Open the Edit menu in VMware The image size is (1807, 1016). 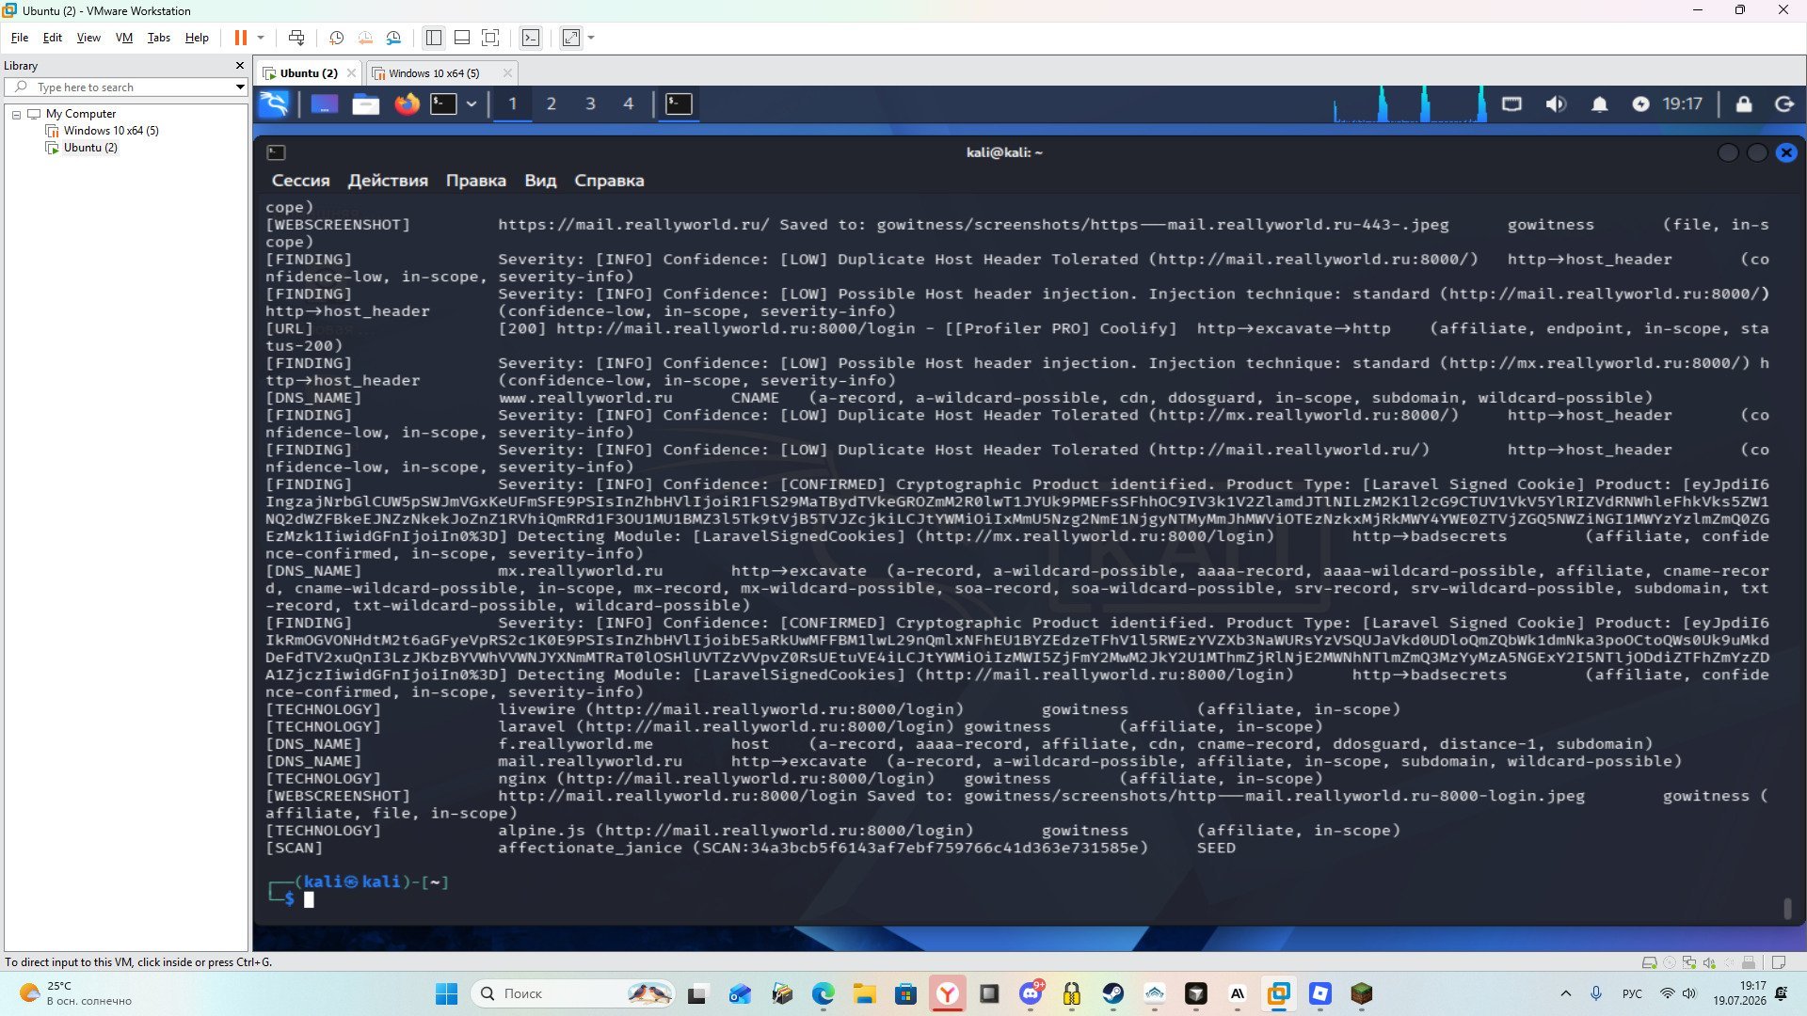coord(53,38)
